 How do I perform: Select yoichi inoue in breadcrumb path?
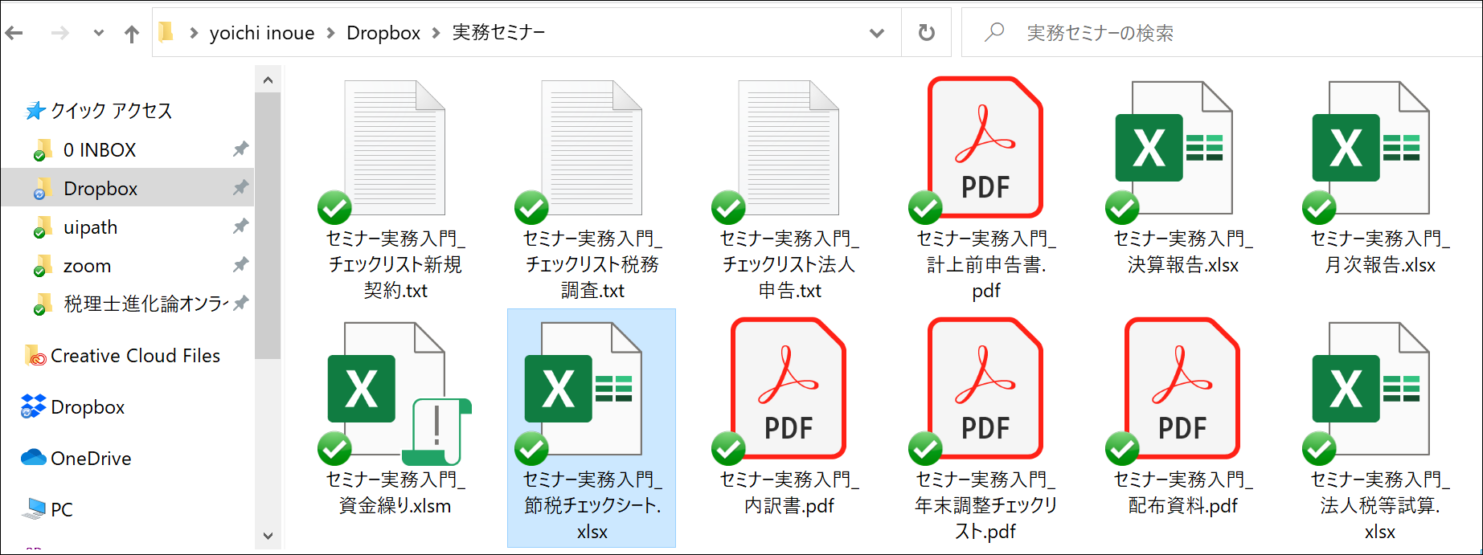tap(262, 33)
